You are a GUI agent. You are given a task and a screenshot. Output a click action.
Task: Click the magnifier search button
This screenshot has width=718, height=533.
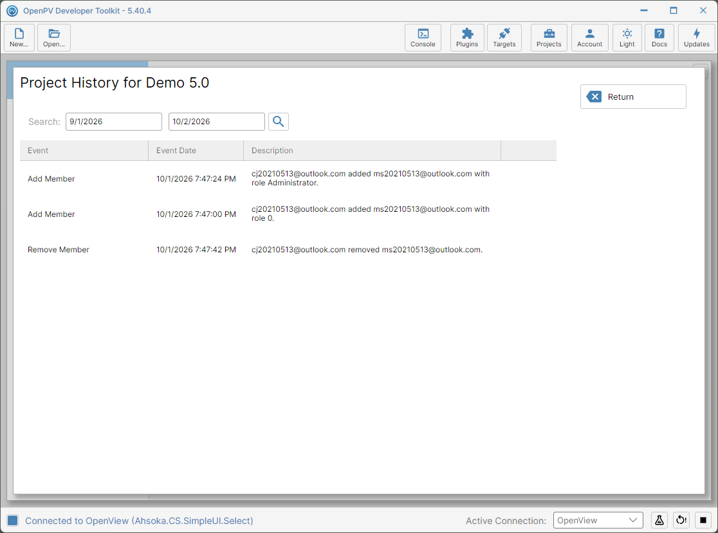click(x=279, y=122)
